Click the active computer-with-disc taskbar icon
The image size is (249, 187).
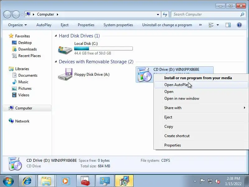tap(124, 181)
